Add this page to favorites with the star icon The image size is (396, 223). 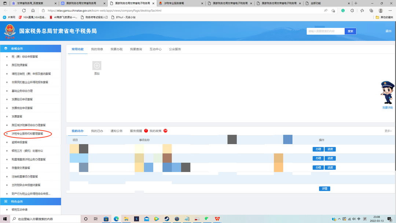click(x=333, y=11)
